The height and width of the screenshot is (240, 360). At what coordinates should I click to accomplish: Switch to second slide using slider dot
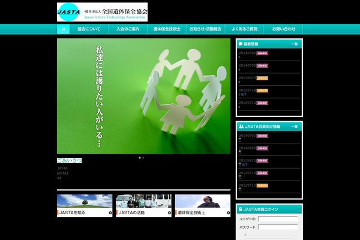pyautogui.click(x=143, y=158)
